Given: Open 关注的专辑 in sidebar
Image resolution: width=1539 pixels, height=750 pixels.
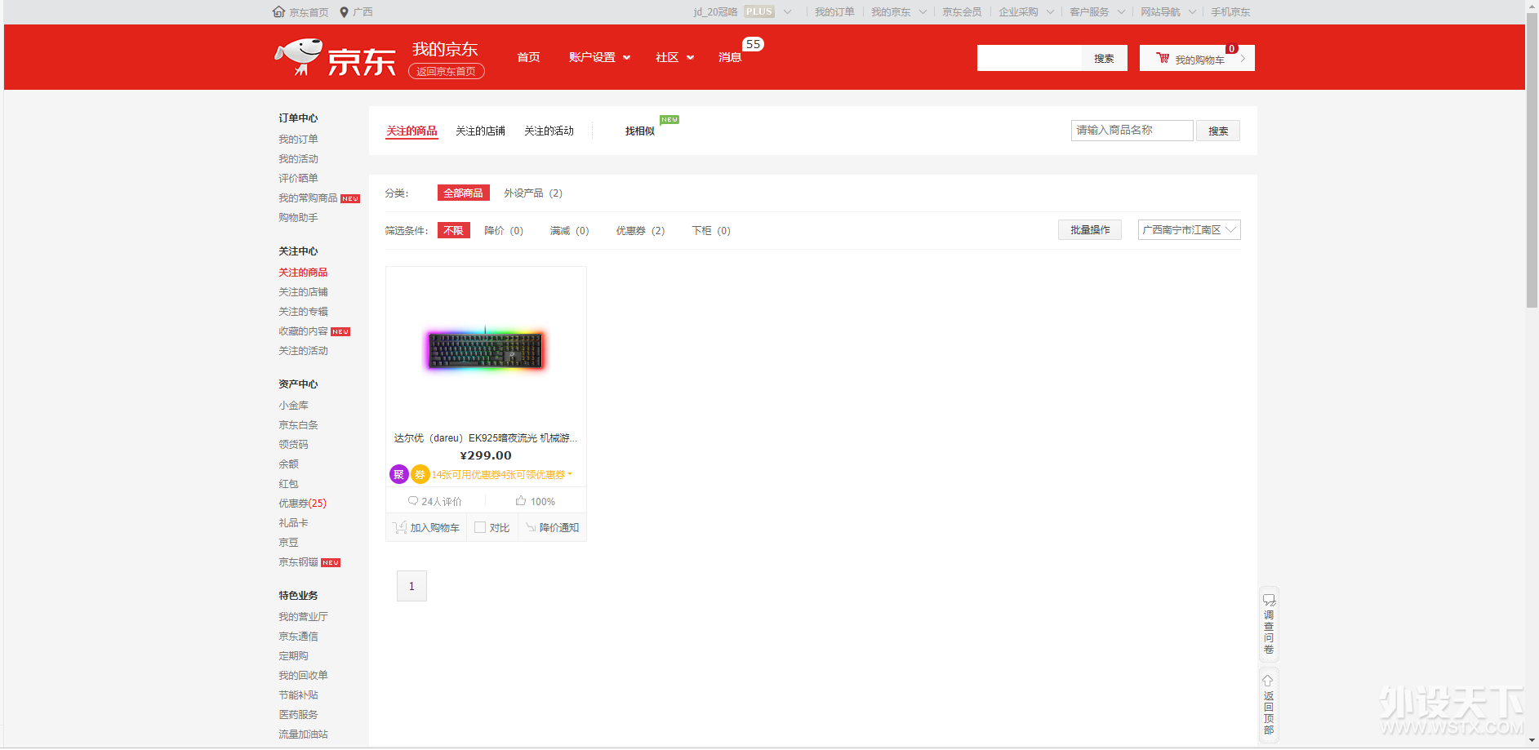Looking at the screenshot, I should coord(303,312).
